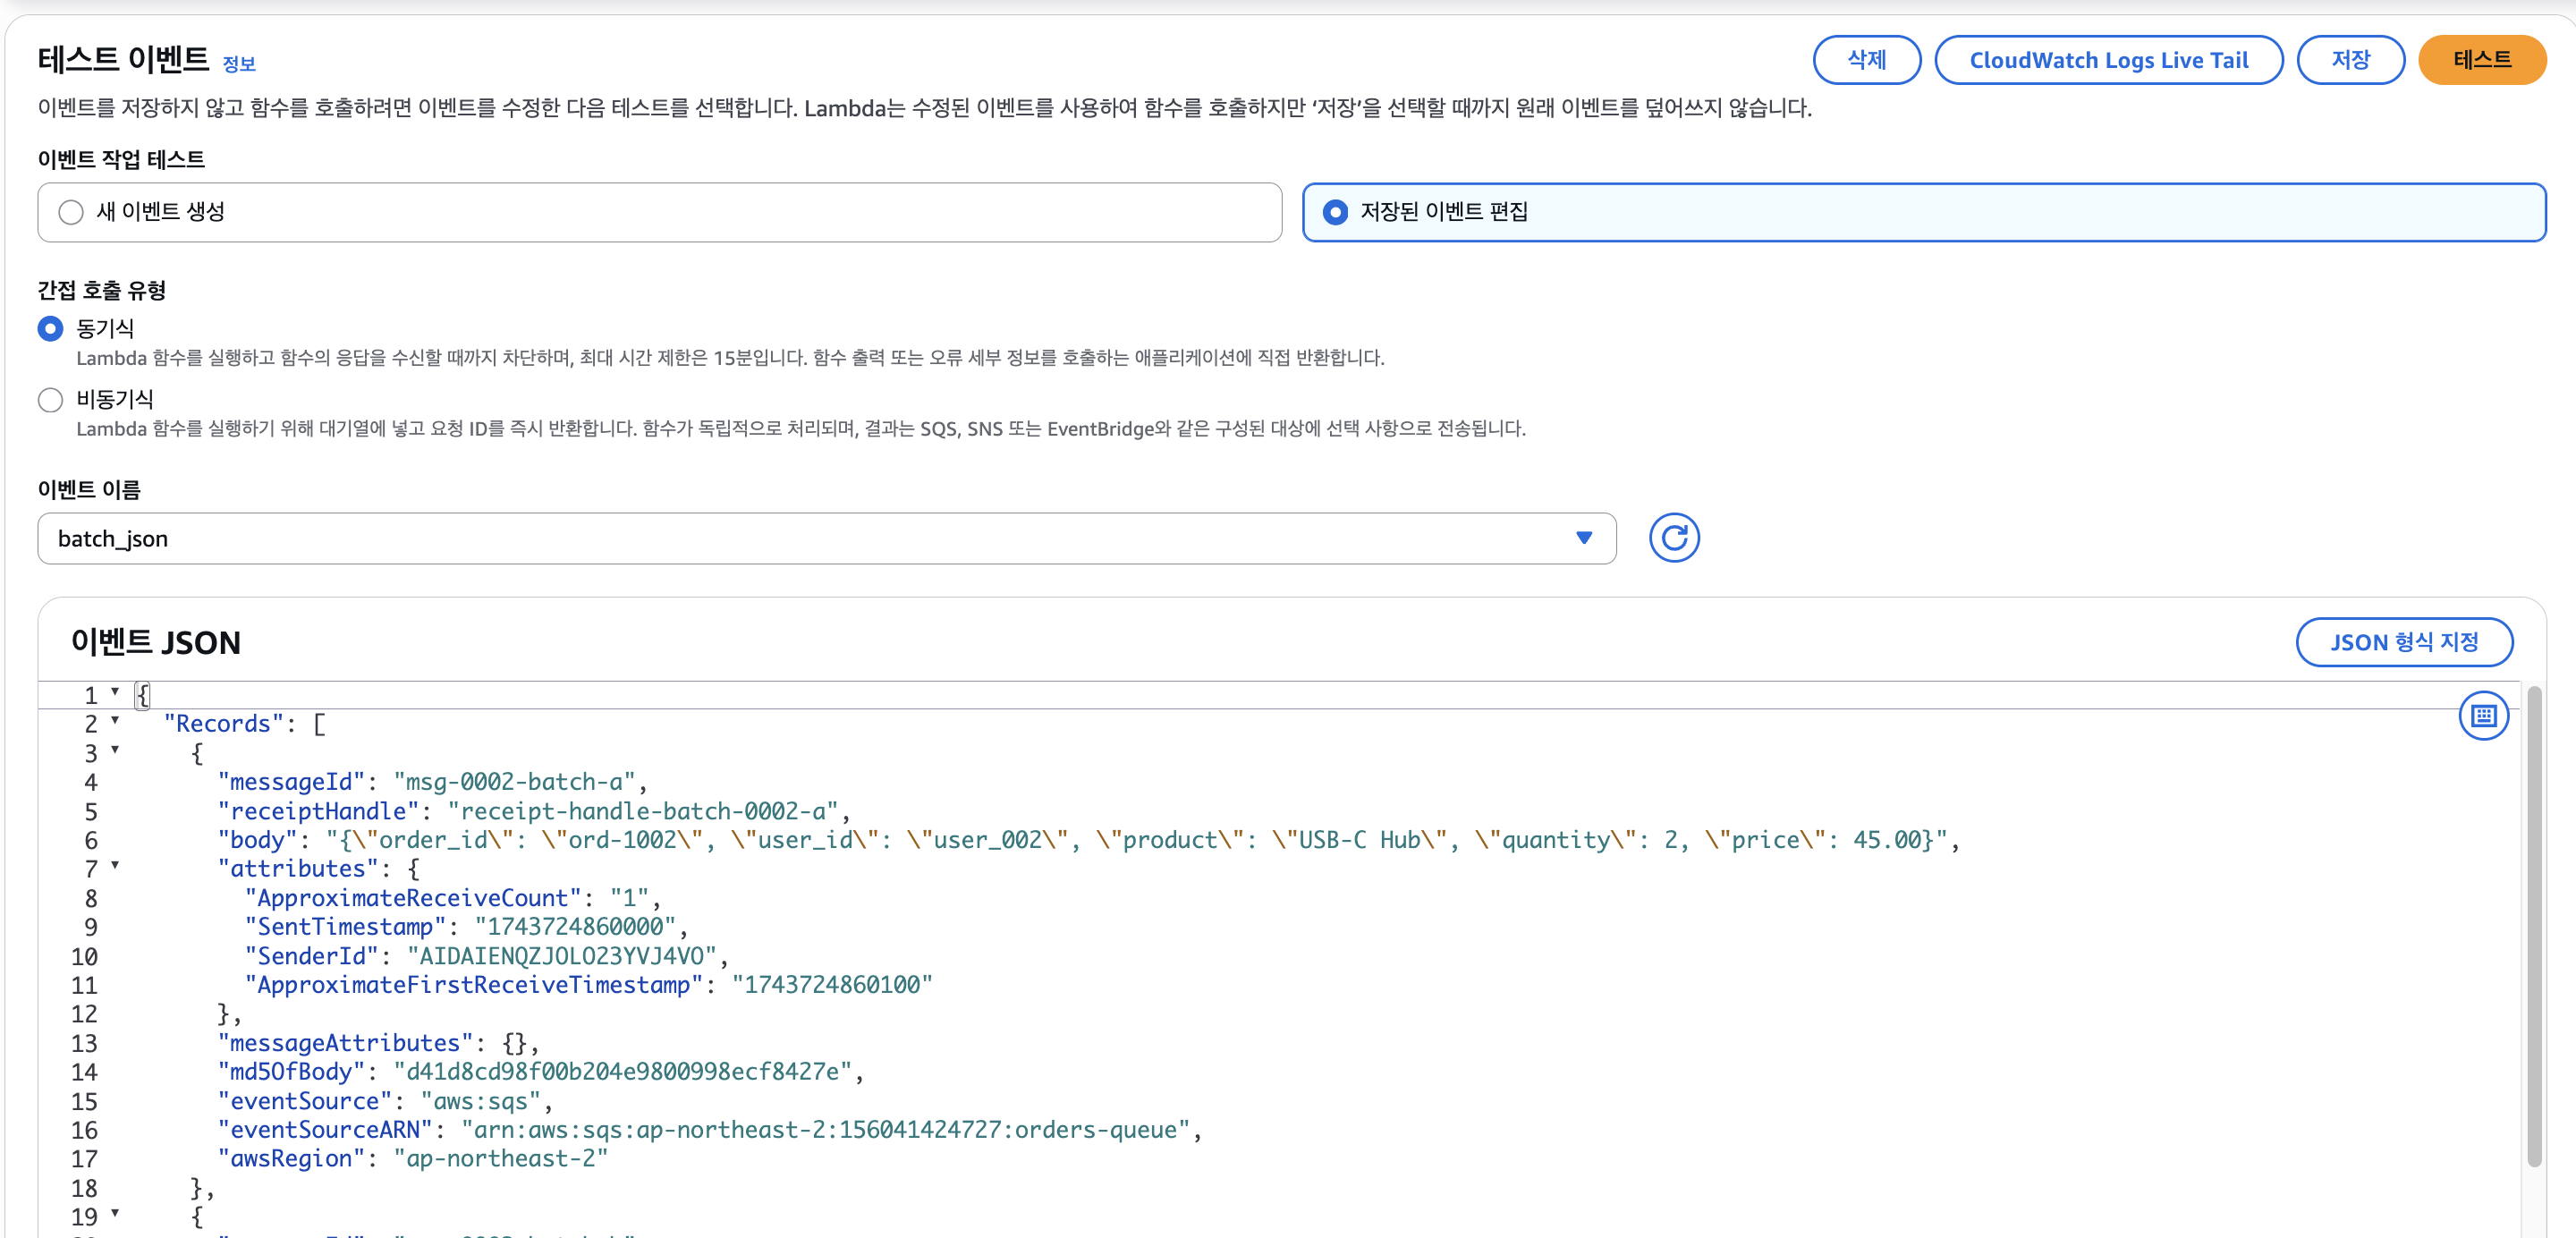Choose 비동기식 invocation type
2576x1238 pixels.
(x=50, y=400)
